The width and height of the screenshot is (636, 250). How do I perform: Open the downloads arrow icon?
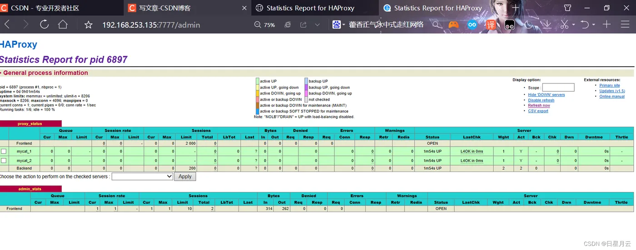pyautogui.click(x=547, y=25)
